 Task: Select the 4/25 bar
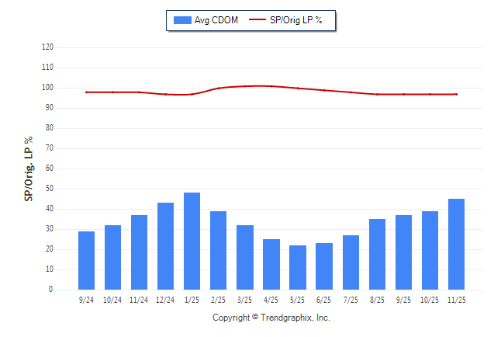point(271,265)
